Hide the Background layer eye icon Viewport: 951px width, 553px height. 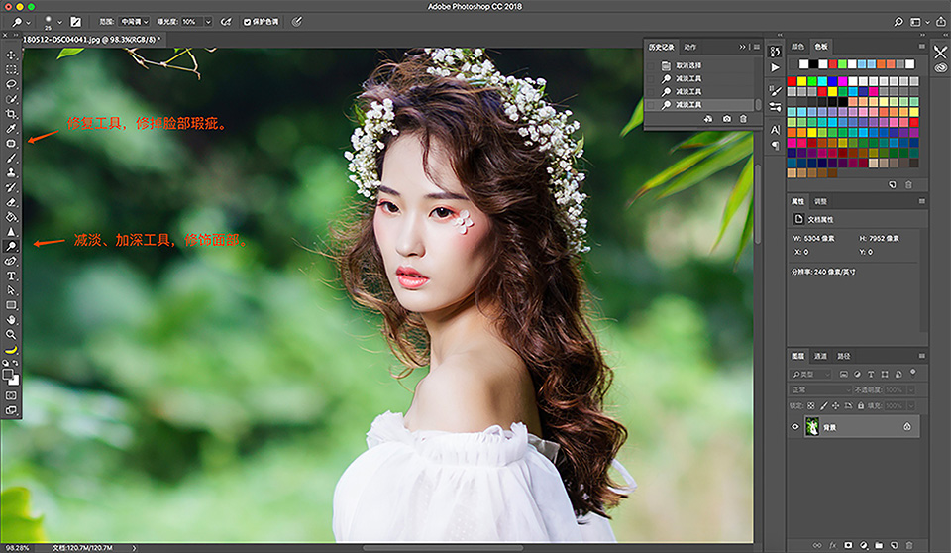pos(795,427)
